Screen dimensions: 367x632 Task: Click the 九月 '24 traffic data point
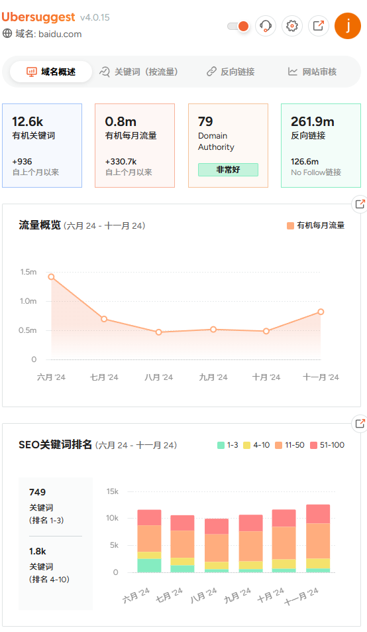[213, 330]
